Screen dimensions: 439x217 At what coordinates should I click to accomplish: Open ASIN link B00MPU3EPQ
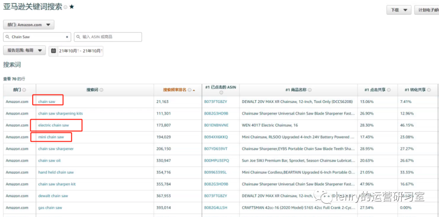click(x=216, y=161)
